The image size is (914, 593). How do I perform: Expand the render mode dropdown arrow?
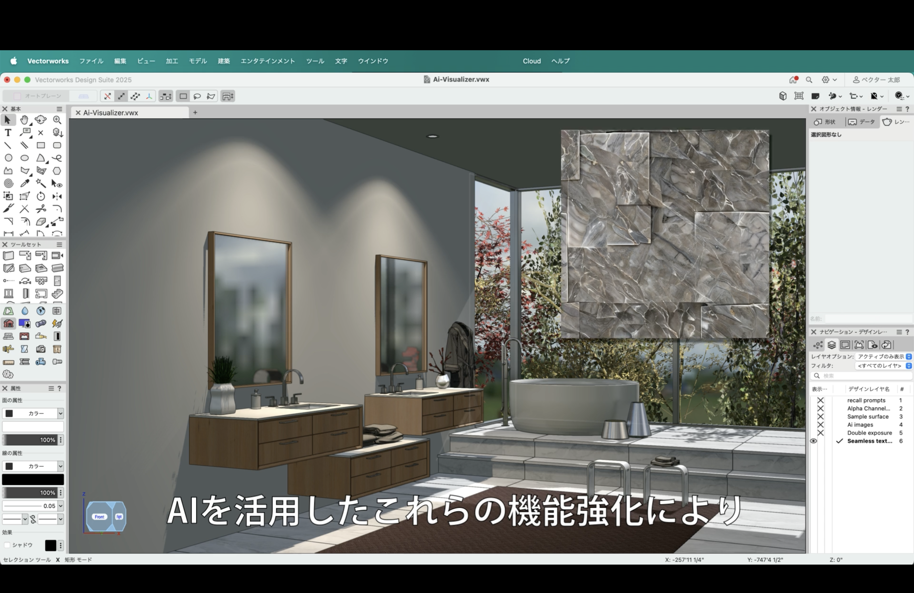(841, 96)
